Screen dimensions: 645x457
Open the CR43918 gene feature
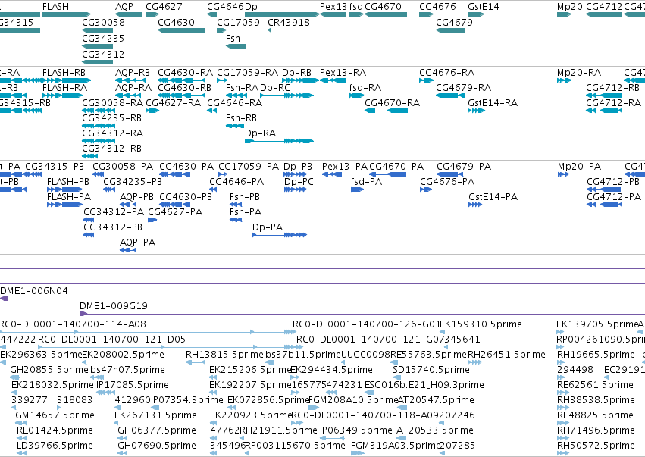269,30
